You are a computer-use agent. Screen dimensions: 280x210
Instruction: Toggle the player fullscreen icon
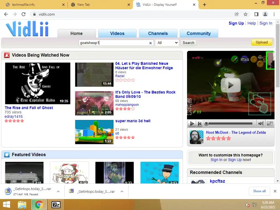tap(270, 124)
